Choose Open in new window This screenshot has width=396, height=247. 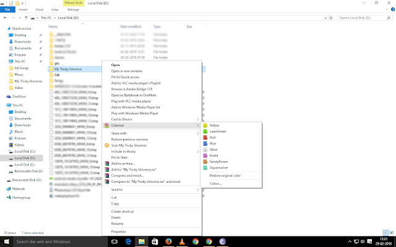[152, 71]
